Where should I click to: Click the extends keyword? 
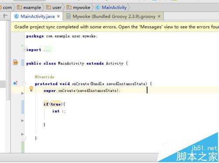[95, 63]
